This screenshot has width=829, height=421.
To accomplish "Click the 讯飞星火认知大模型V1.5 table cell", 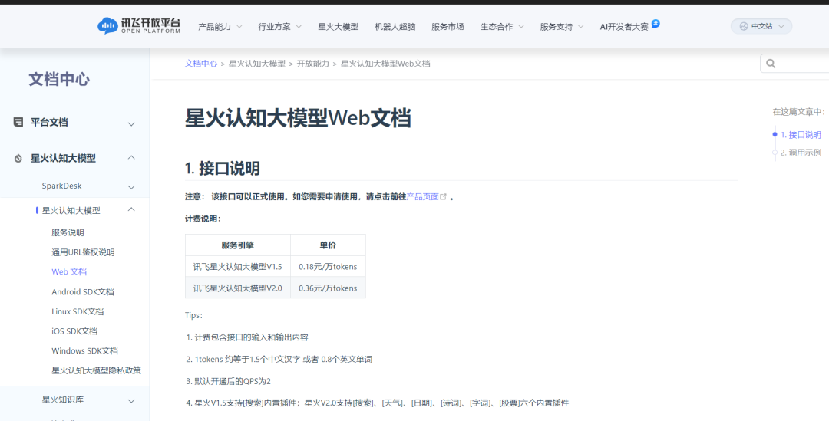I will [x=238, y=266].
